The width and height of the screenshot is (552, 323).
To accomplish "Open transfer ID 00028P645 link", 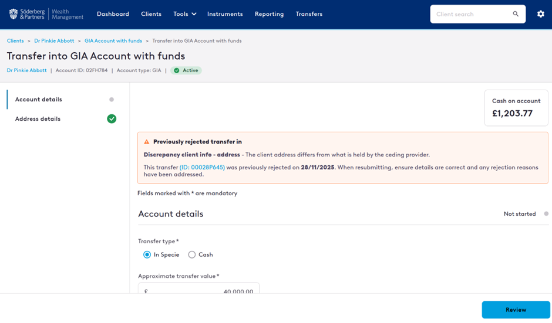I will (202, 168).
